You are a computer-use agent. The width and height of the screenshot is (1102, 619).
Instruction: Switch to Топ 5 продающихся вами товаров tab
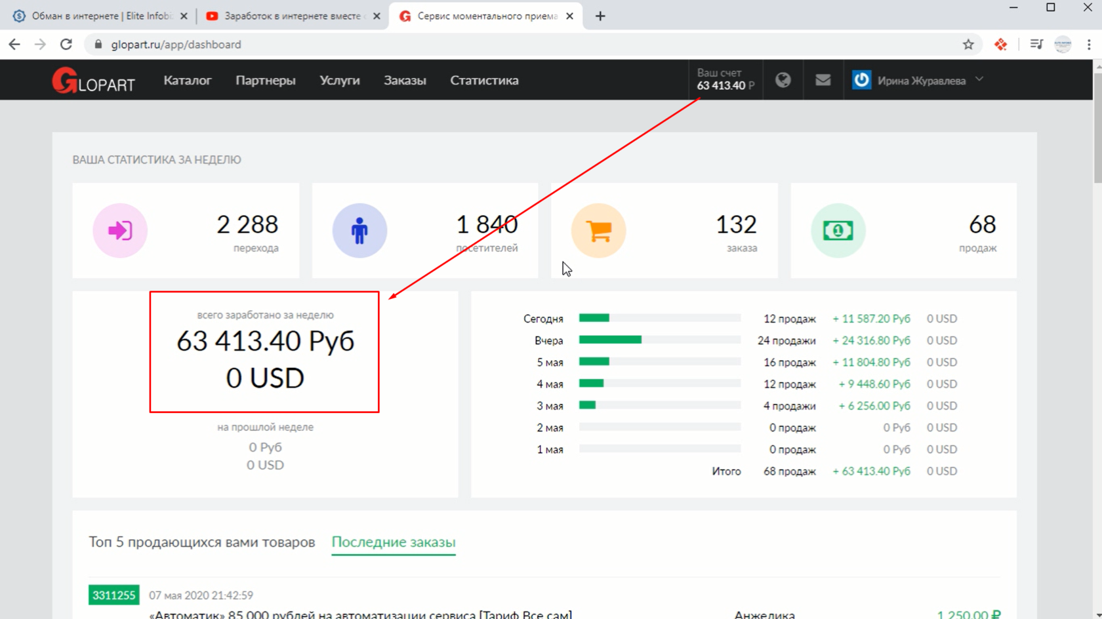coord(202,542)
